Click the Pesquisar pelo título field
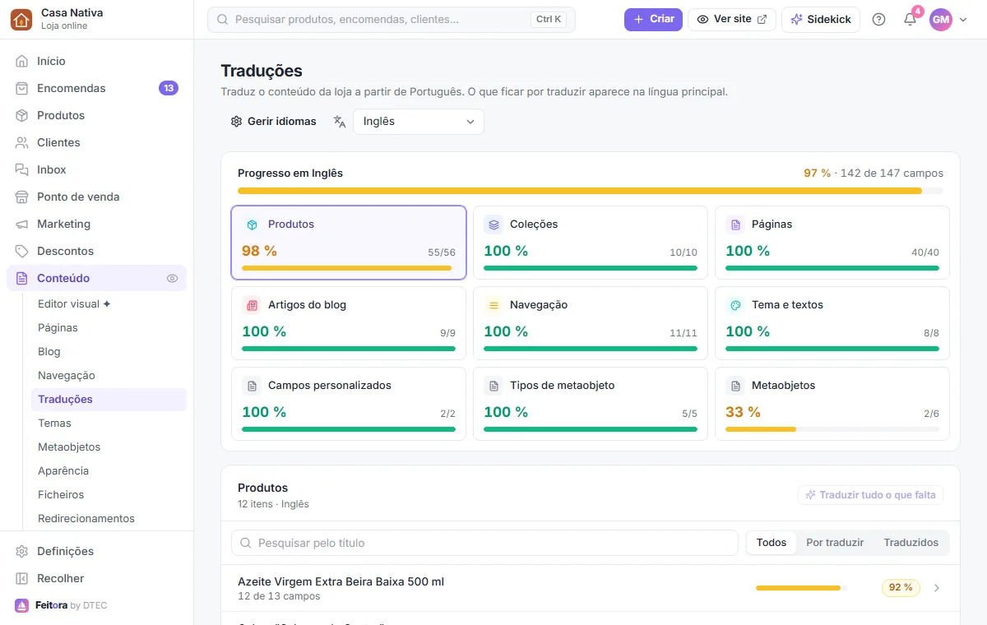The width and height of the screenshot is (987, 625). [x=484, y=543]
